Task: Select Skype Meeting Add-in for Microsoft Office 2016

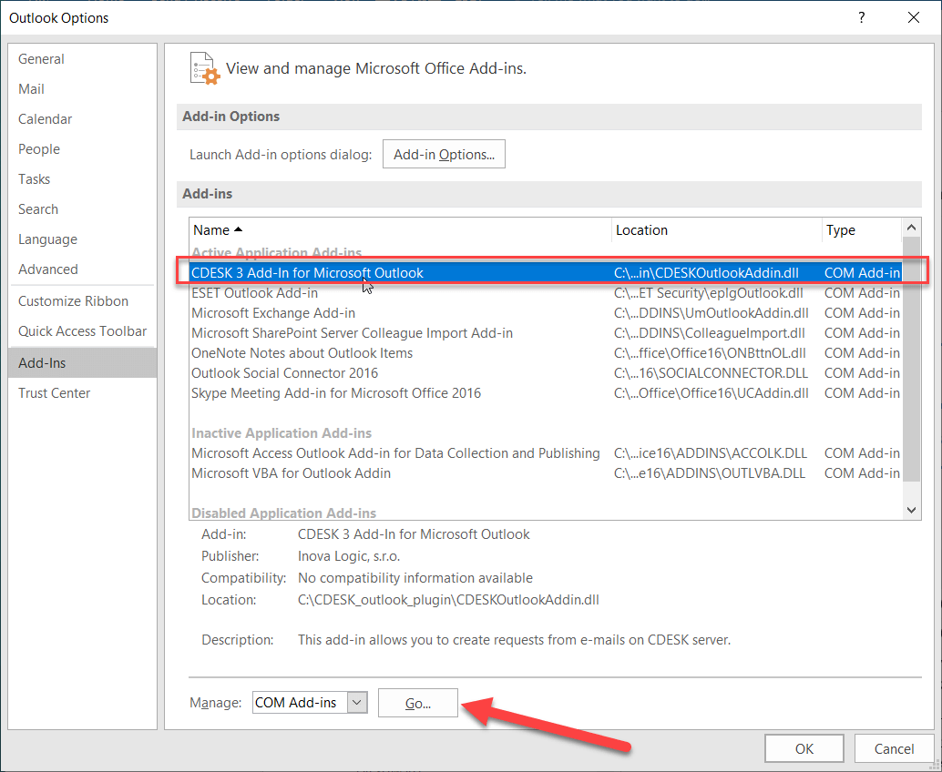Action: [546, 392]
